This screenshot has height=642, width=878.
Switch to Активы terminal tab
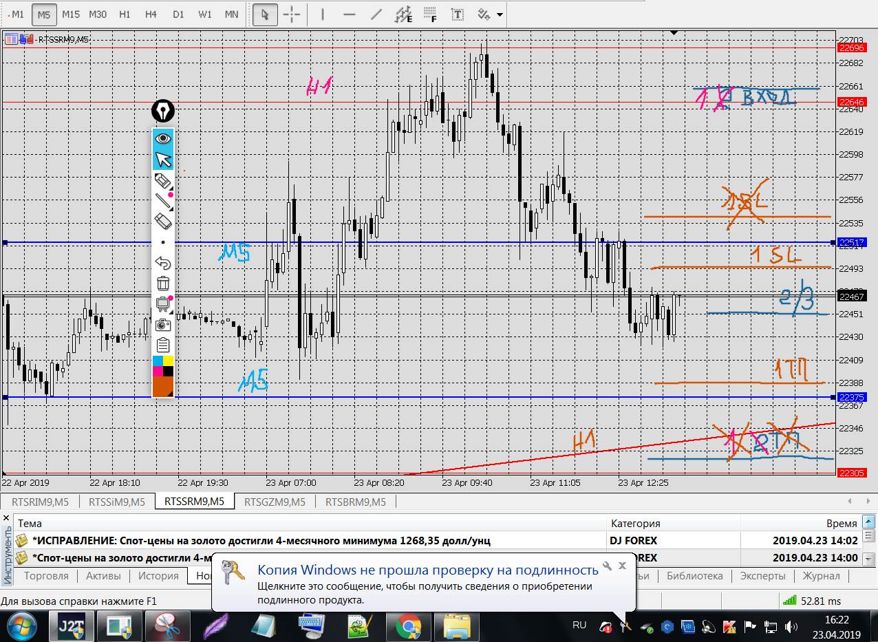pyautogui.click(x=103, y=576)
